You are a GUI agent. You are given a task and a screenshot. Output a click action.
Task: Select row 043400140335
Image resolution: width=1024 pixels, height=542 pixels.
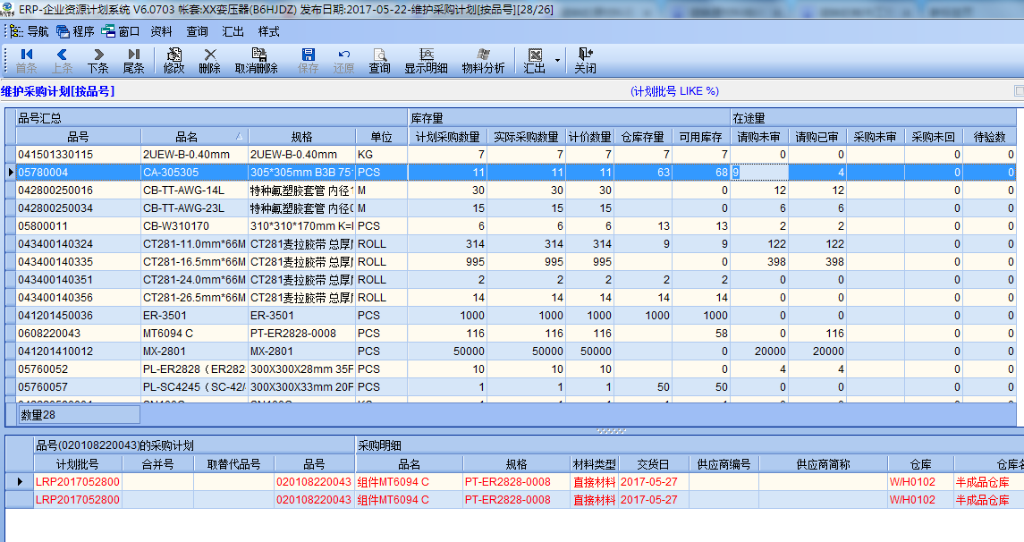(511, 262)
